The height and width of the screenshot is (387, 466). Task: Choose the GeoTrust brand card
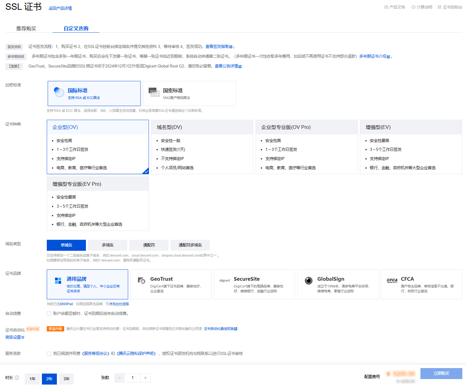171,284
